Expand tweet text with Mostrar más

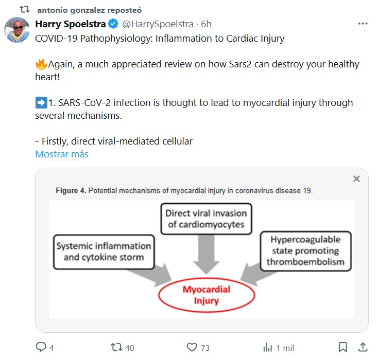tap(62, 154)
